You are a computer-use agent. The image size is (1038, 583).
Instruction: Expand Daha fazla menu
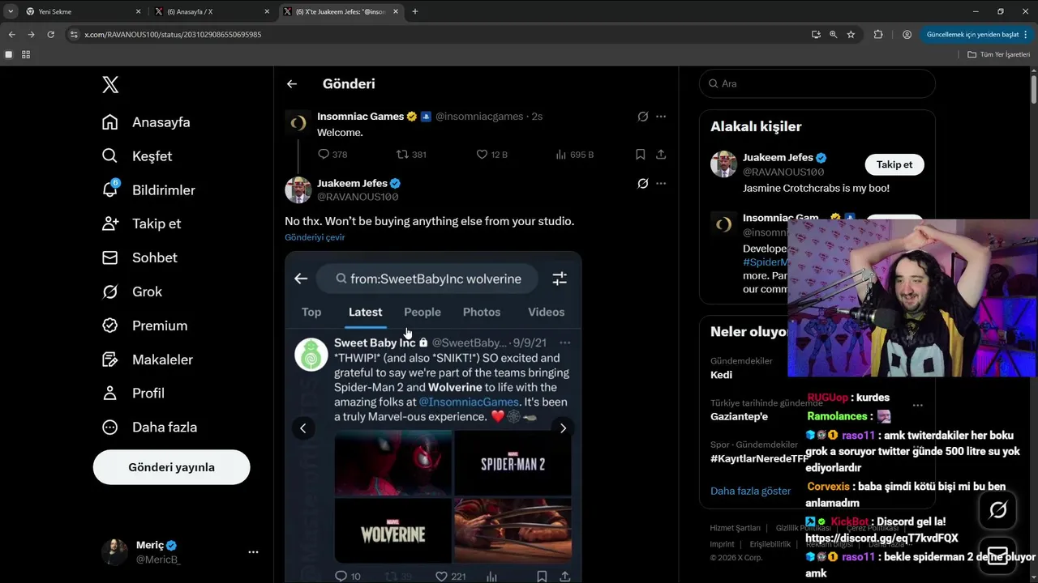[x=149, y=427]
